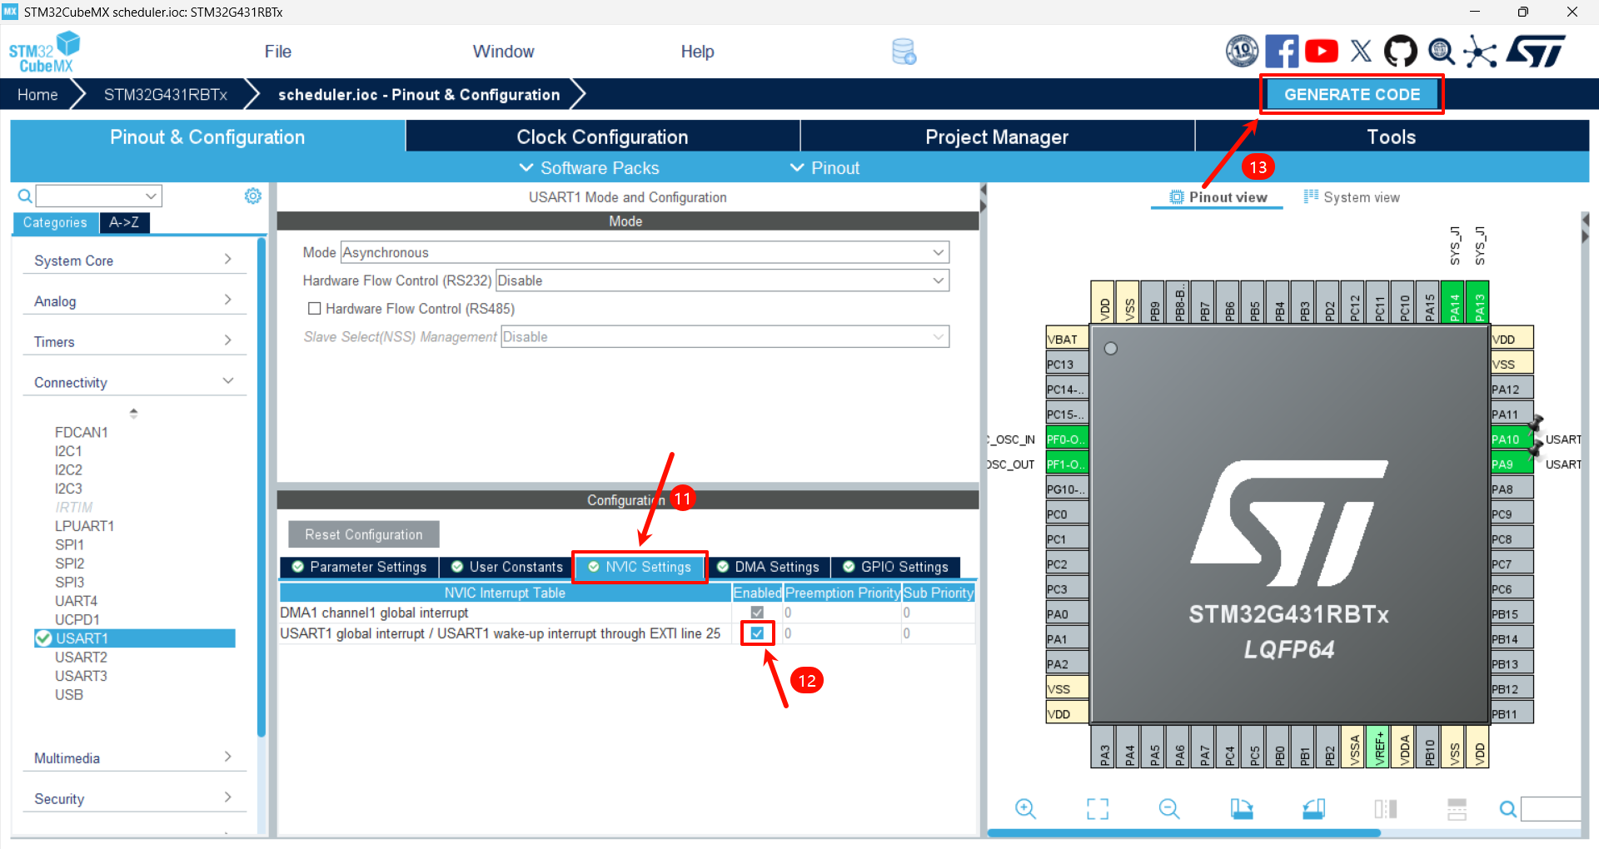Click the 10-year anniversary badge icon
The image size is (1599, 849).
pyautogui.click(x=1242, y=51)
